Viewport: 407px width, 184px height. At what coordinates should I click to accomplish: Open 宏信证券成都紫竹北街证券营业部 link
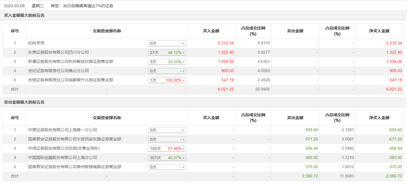(x=71, y=80)
